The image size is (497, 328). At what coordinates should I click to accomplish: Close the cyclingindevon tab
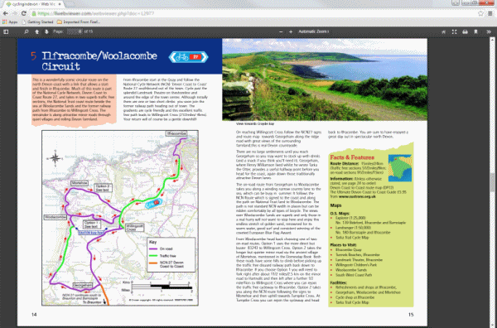(60, 4)
